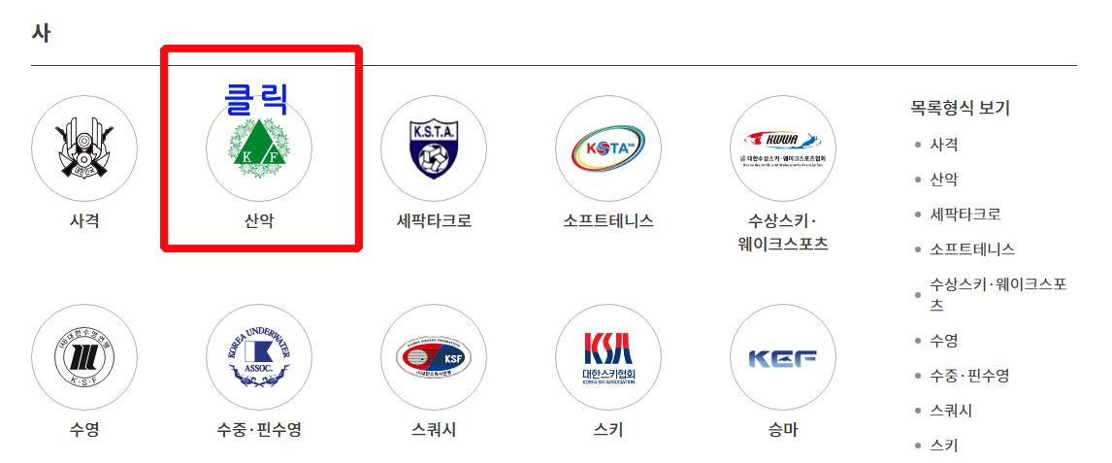Image resolution: width=1112 pixels, height=463 pixels.
Task: Click 수중·핀수영 in the sidebar list
Action: 969,375
